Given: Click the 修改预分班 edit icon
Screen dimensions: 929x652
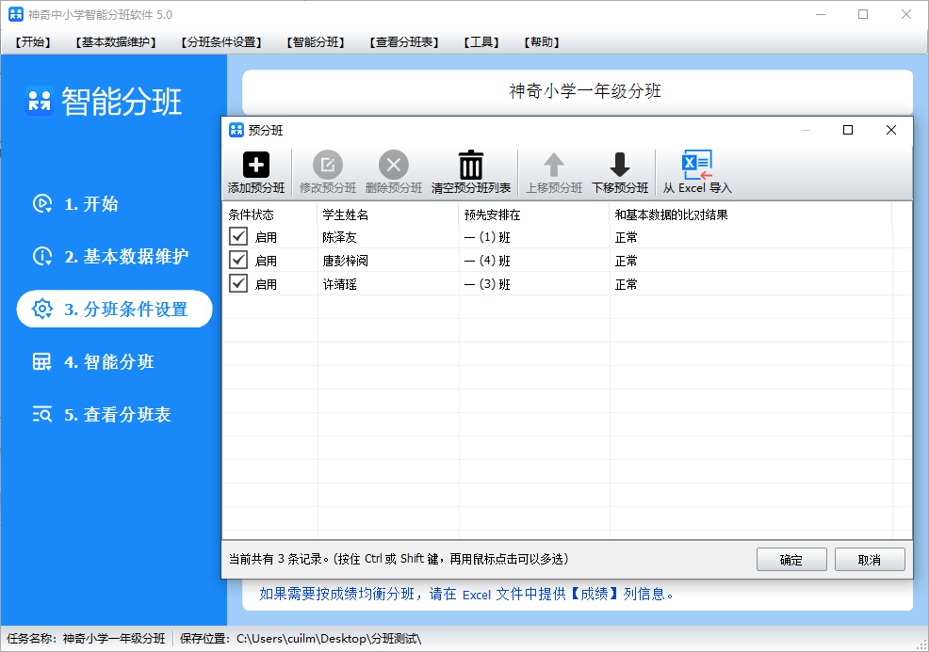Looking at the screenshot, I should pos(328,165).
